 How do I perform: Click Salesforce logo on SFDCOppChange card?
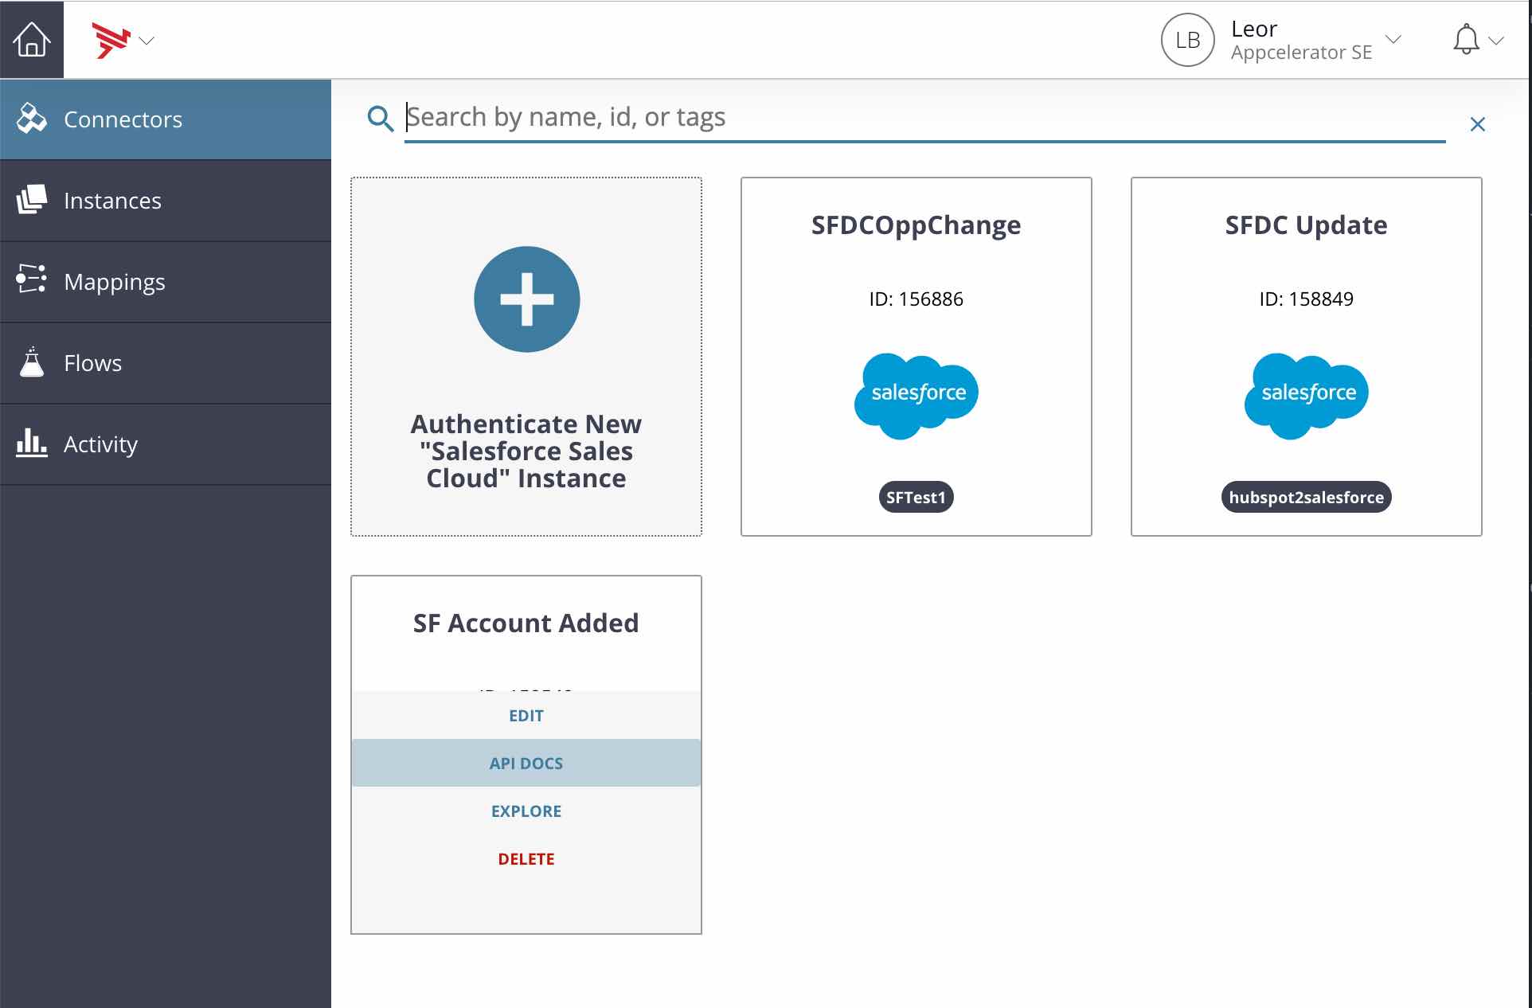point(916,396)
